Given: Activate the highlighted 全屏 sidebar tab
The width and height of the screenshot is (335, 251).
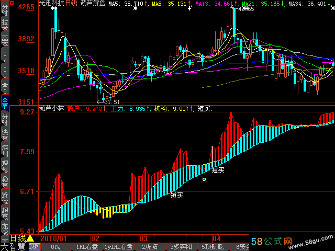Looking at the screenshot, I should coord(5,101).
